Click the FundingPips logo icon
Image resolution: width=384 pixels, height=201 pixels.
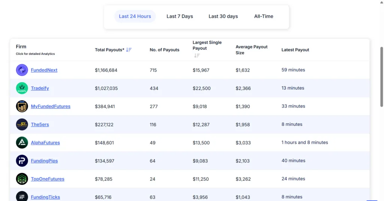point(22,161)
